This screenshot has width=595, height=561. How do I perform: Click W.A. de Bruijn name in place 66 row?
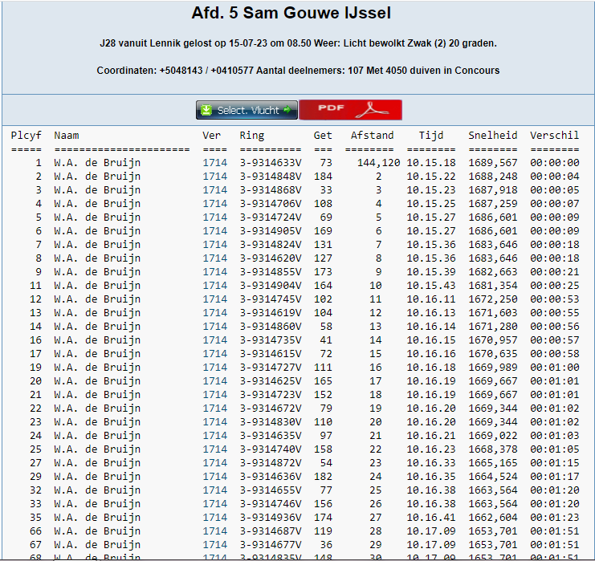pos(97,531)
